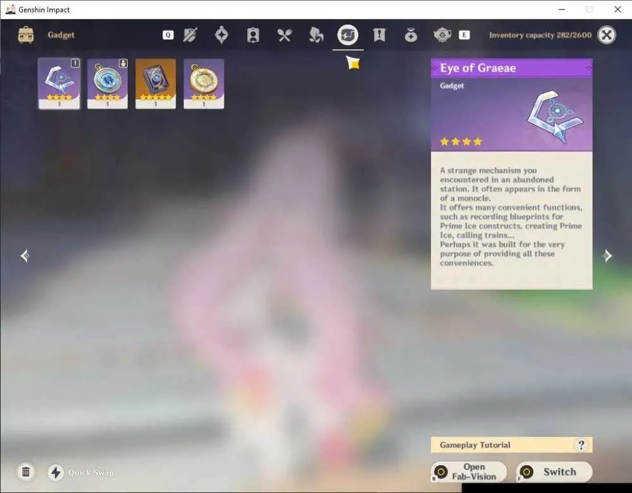Close the inventory with the X icon
Image resolution: width=632 pixels, height=493 pixels.
click(x=607, y=35)
